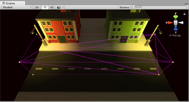Screen dimensions: 189x102
Task: Open effects dropdown arrow beside image icon
Action: [x=63, y=7]
